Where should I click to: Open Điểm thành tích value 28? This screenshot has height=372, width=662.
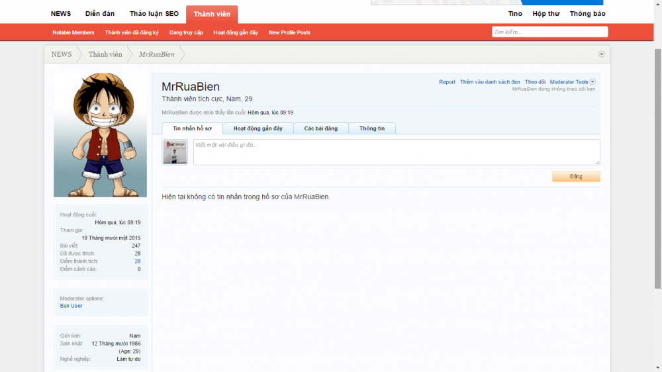pyautogui.click(x=138, y=261)
